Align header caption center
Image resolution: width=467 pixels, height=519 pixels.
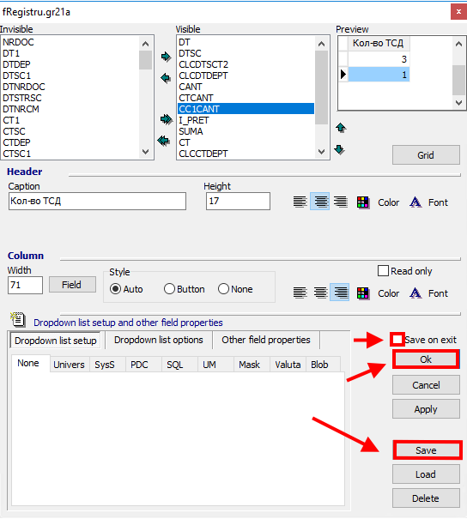(320, 202)
